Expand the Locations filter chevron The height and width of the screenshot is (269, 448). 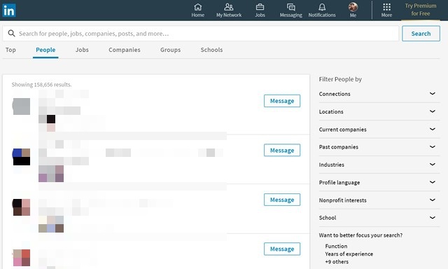click(433, 111)
